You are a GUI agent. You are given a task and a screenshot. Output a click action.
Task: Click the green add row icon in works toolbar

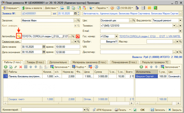coord(6,67)
